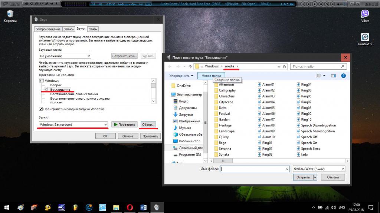The width and height of the screenshot is (380, 213).
Task: Click the player's volume control
Action: [341, 4]
